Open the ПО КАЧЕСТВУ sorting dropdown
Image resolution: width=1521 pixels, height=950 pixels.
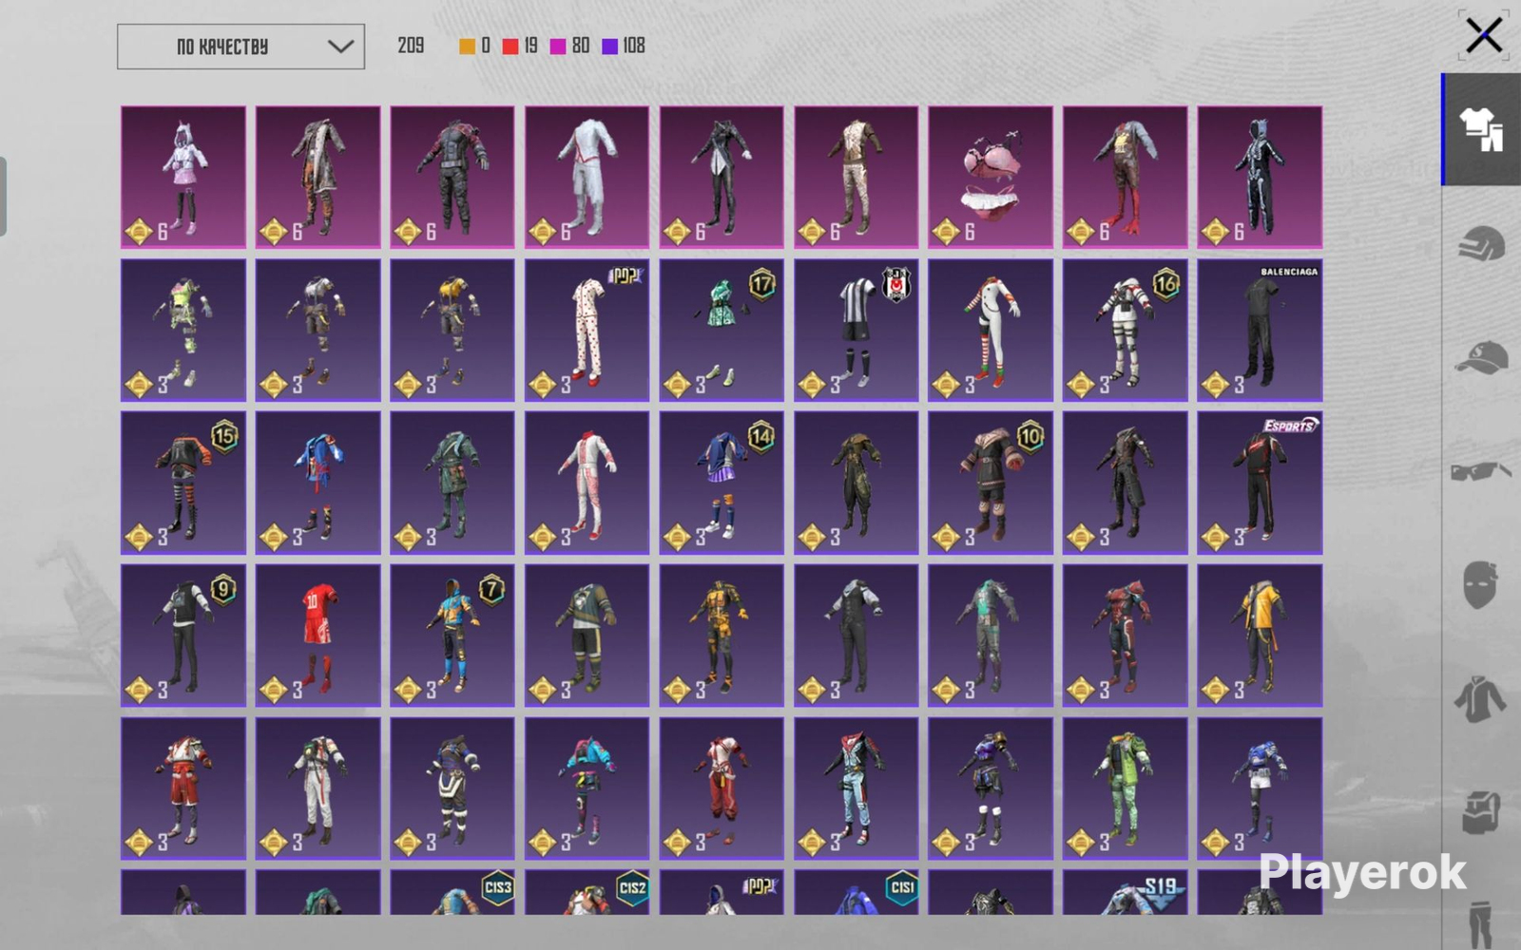pyautogui.click(x=241, y=47)
